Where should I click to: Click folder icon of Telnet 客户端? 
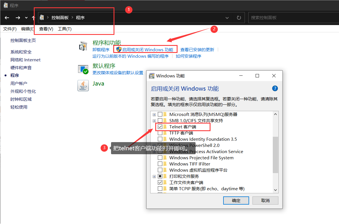[165, 127]
